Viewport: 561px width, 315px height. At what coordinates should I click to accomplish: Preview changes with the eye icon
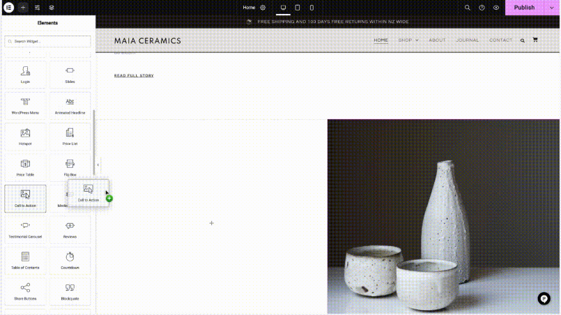[496, 8]
